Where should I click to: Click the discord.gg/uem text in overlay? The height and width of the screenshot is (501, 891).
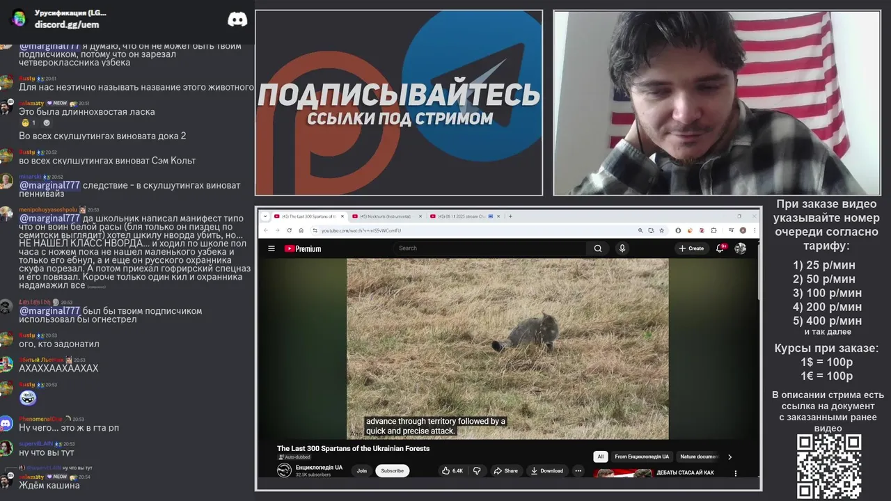click(67, 24)
